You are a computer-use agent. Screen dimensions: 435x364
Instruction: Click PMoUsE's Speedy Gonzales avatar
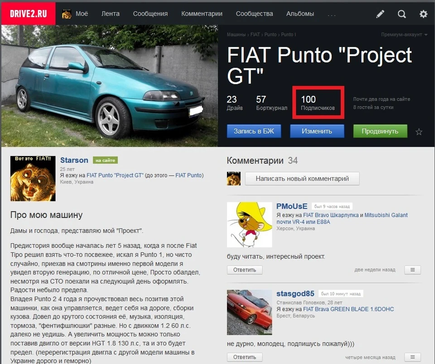point(249,225)
